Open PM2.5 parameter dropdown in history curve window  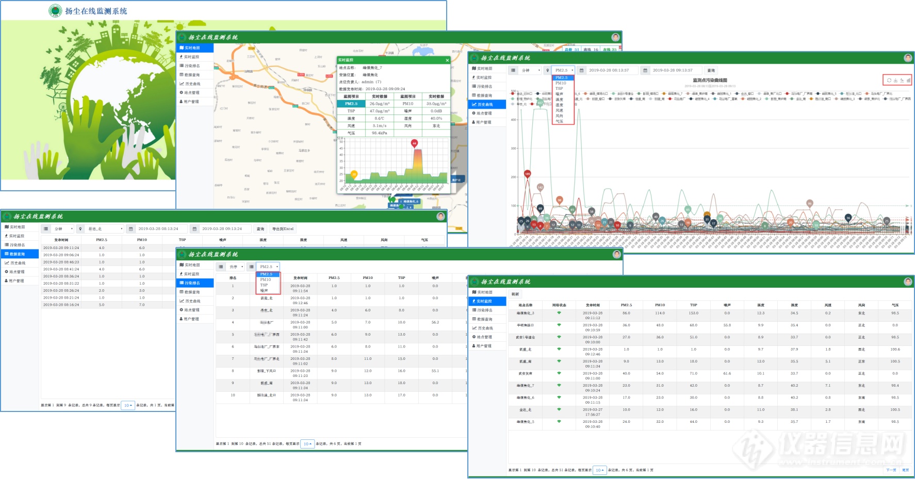tap(563, 70)
